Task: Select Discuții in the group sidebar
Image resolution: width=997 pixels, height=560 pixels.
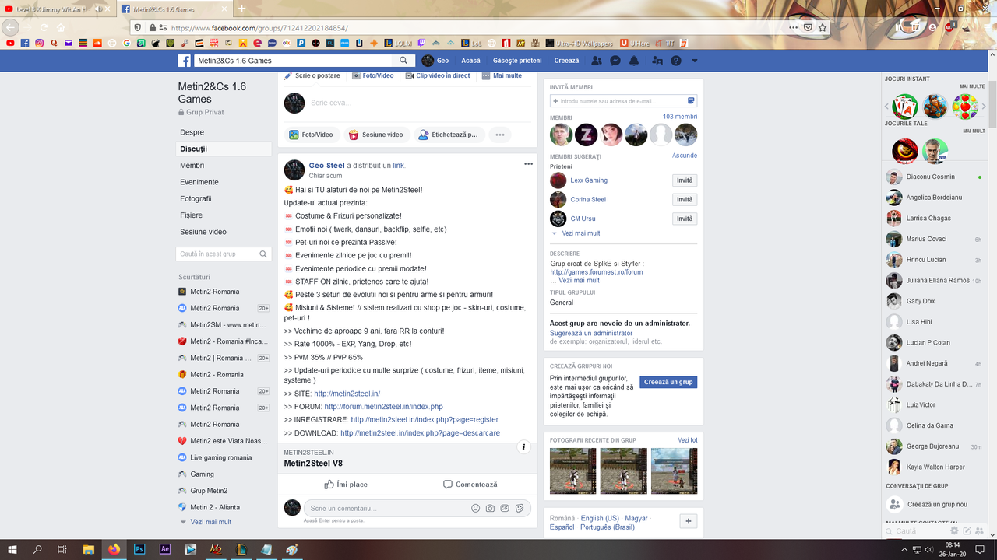Action: tap(224, 149)
